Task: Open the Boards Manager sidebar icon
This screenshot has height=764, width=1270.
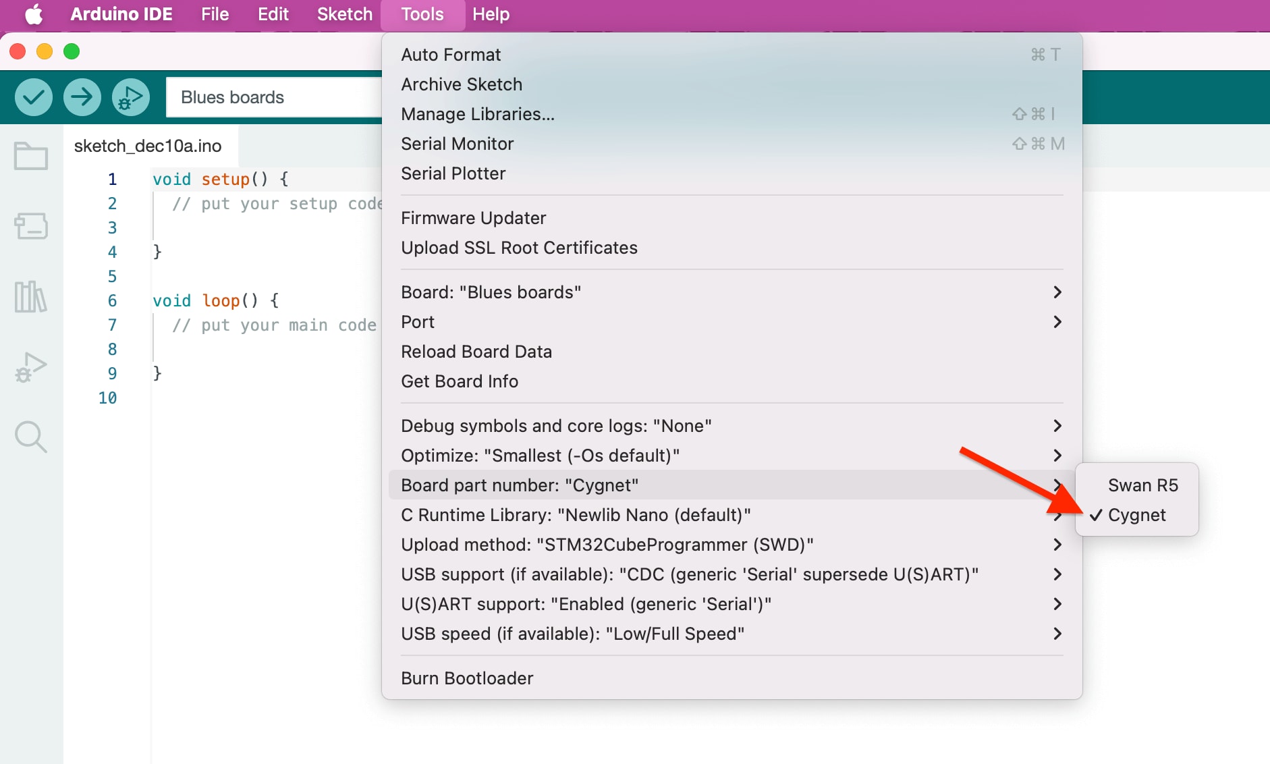Action: tap(31, 226)
